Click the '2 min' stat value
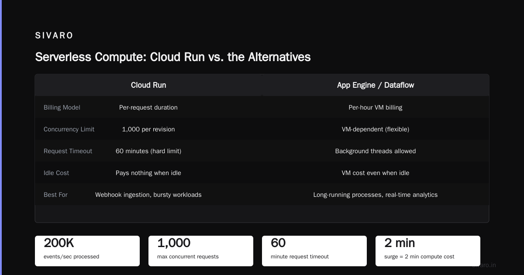This screenshot has width=524, height=275. coord(400,243)
